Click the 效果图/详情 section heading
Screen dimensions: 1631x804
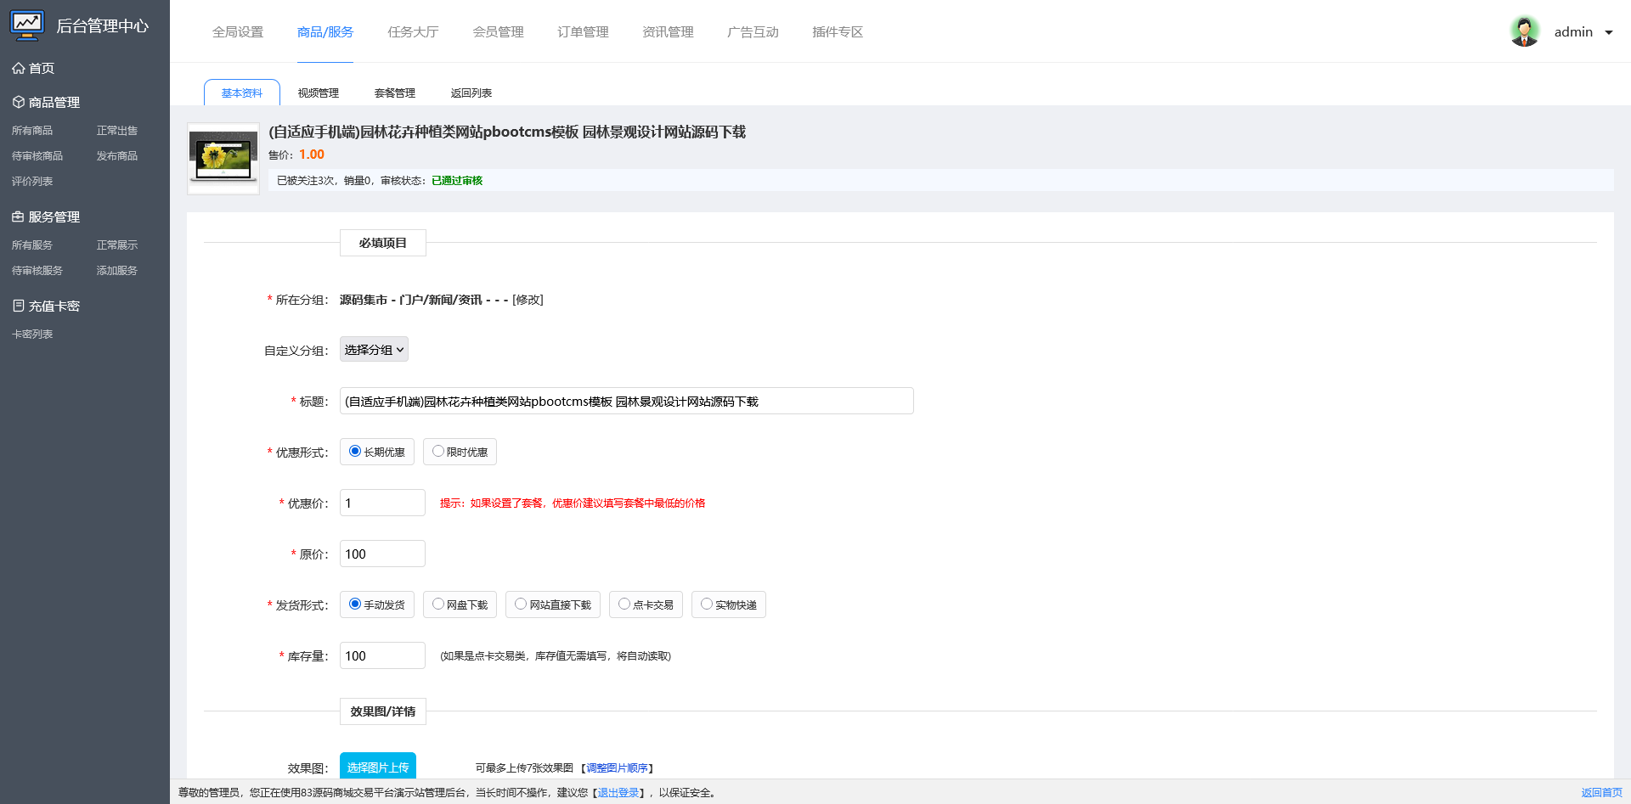click(383, 711)
